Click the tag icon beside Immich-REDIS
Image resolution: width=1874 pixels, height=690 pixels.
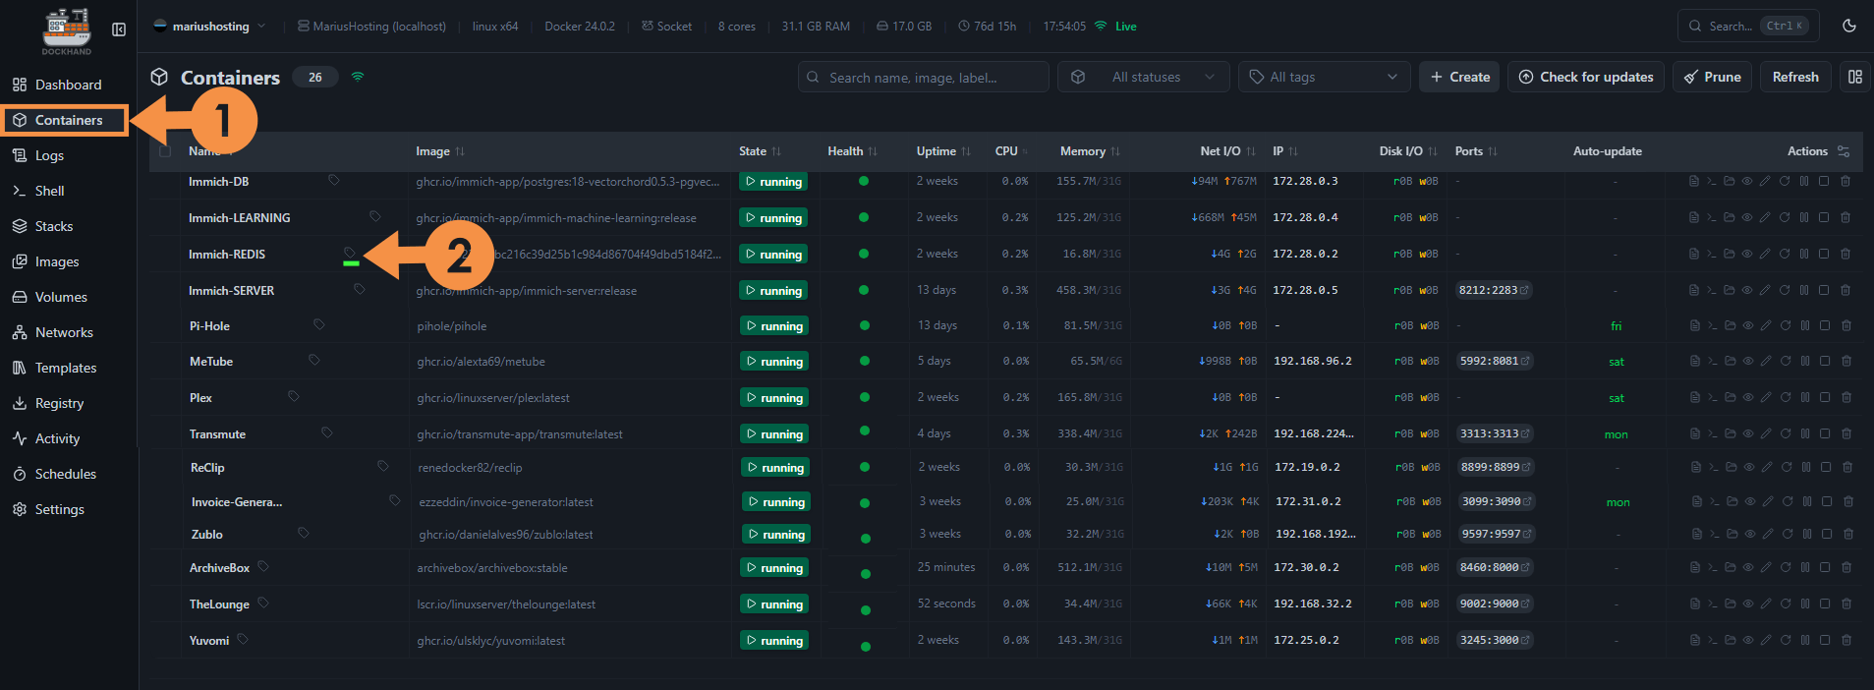pyautogui.click(x=350, y=253)
